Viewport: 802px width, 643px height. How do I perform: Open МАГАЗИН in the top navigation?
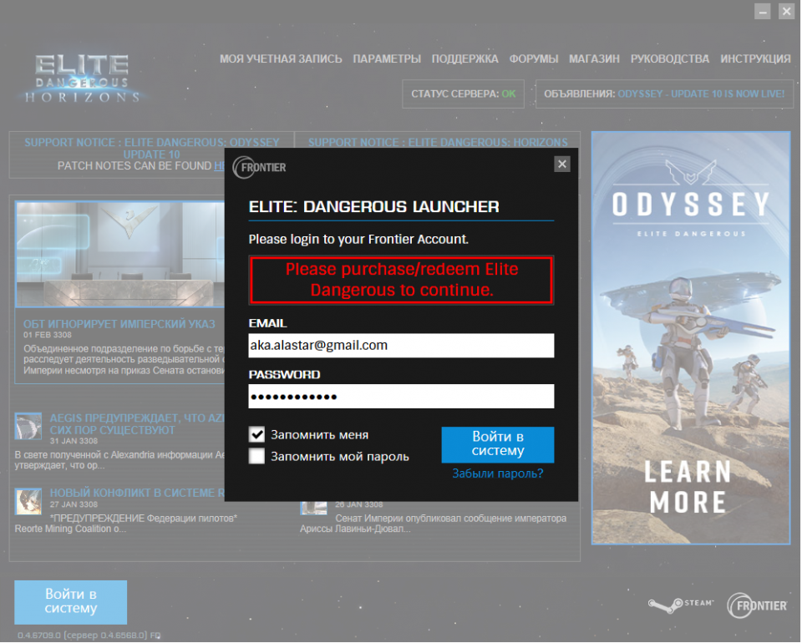click(x=594, y=58)
